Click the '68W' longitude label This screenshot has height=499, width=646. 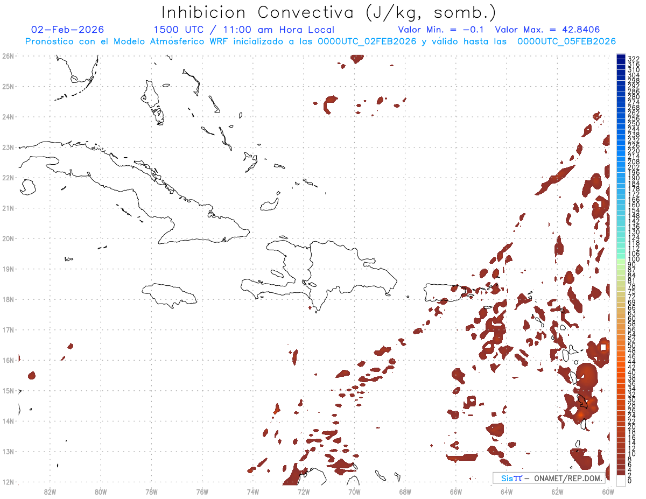(x=405, y=491)
